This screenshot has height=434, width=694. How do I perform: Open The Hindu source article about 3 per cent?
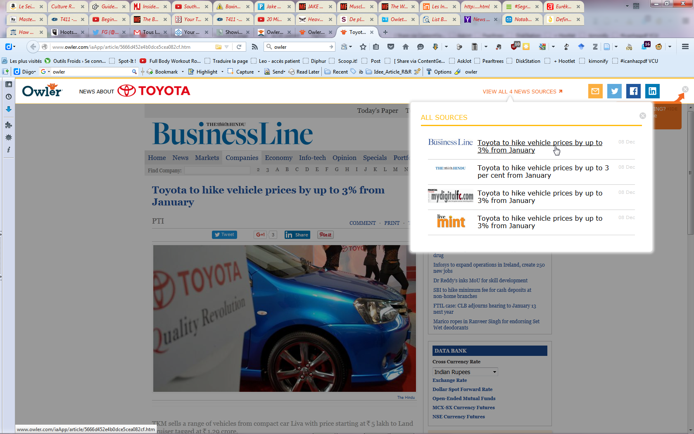543,172
